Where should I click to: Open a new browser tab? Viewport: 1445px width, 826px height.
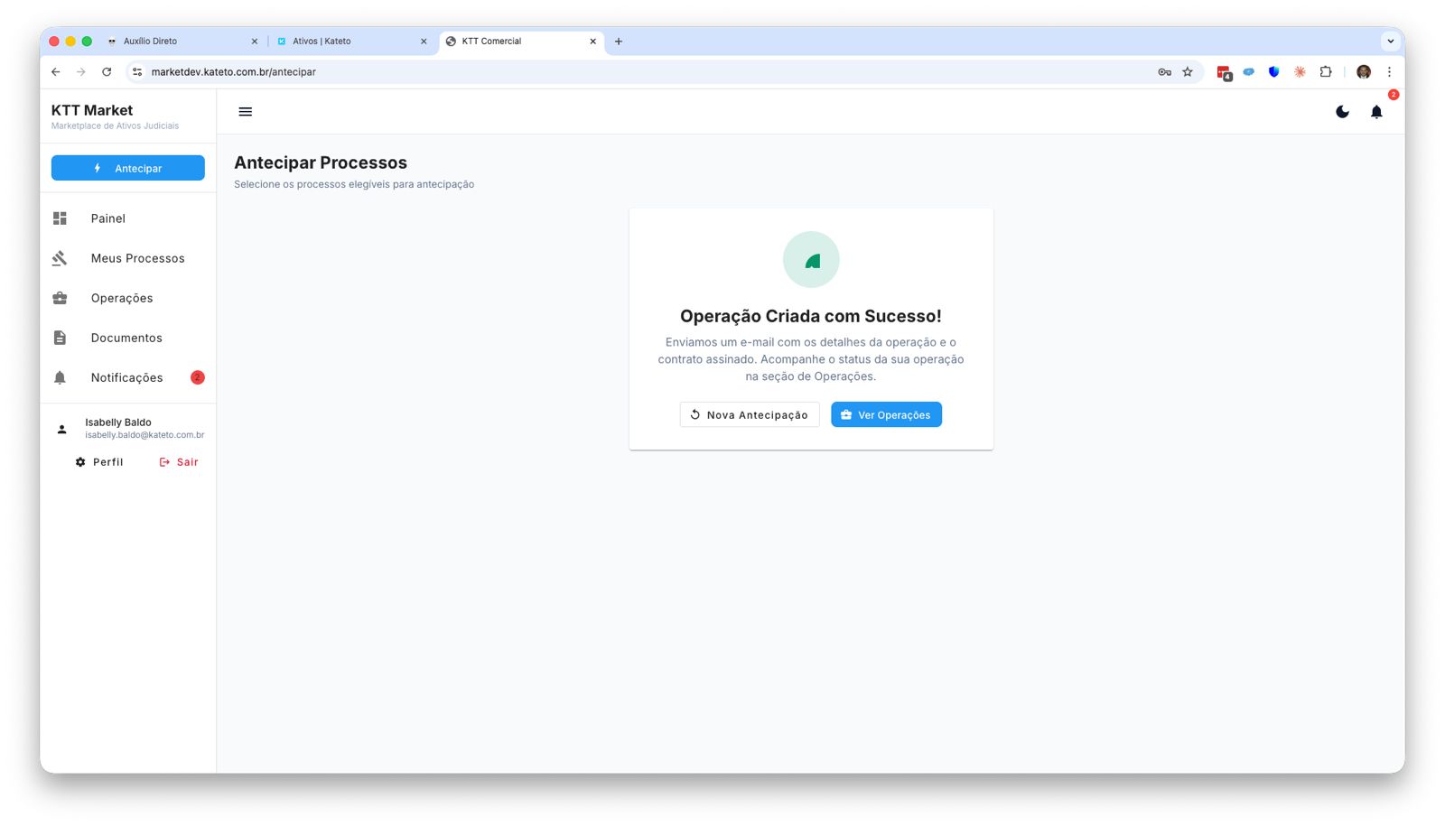point(619,42)
